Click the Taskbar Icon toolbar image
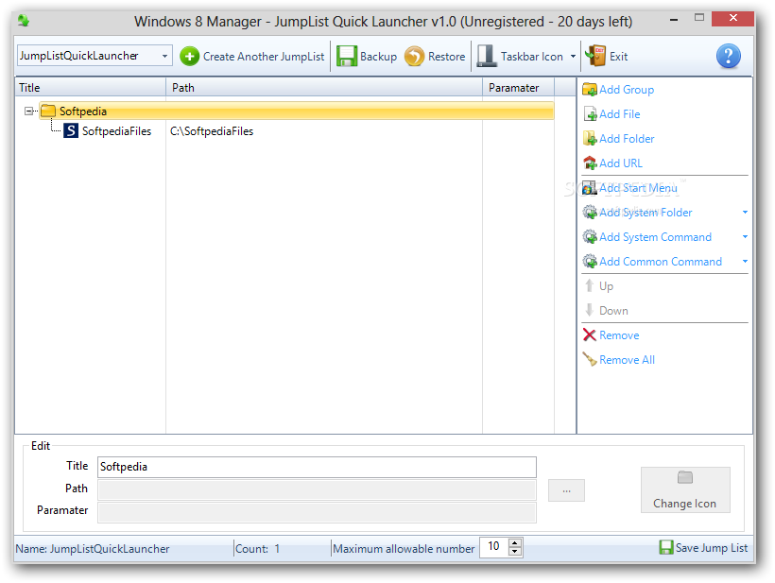Viewport: 775px width, 583px height. (x=487, y=56)
